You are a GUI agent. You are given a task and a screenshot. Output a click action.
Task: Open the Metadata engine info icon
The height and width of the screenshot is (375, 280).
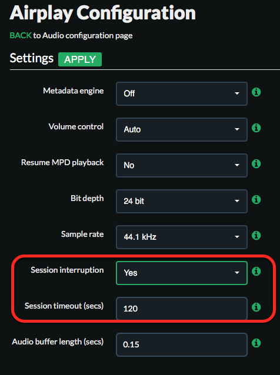pos(256,92)
